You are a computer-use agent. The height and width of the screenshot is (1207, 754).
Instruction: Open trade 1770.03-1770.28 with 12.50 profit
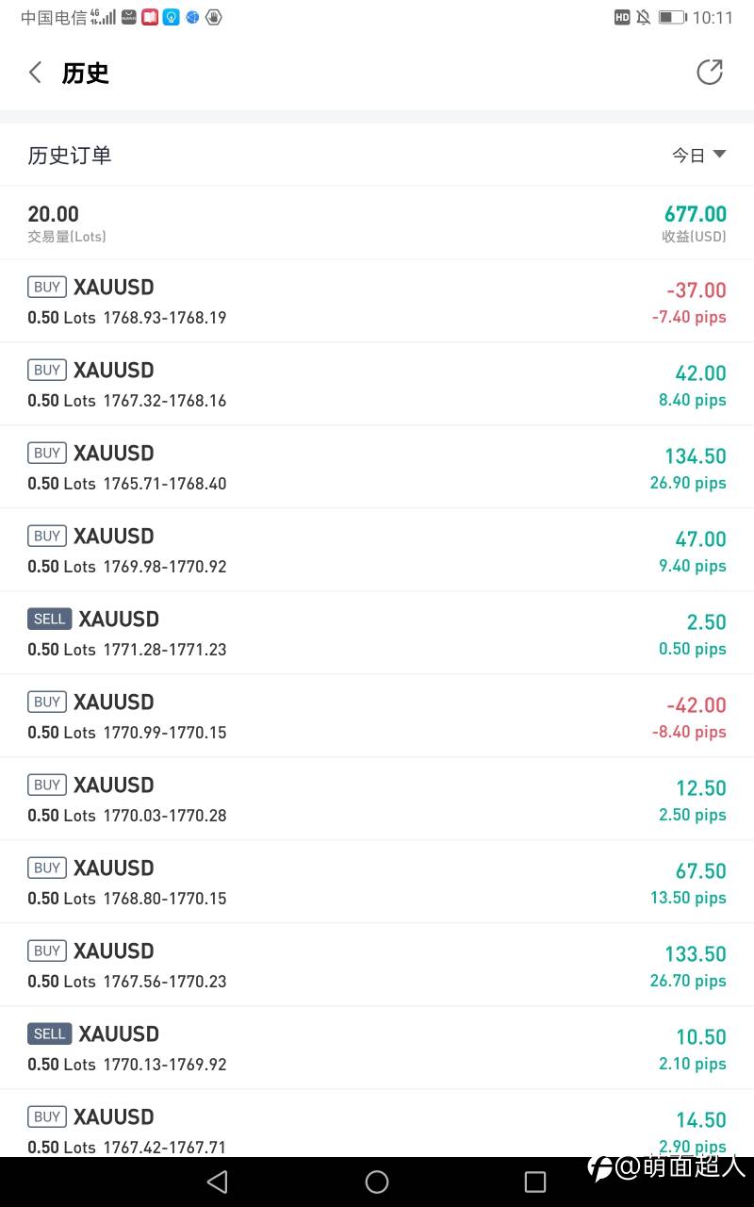(377, 799)
